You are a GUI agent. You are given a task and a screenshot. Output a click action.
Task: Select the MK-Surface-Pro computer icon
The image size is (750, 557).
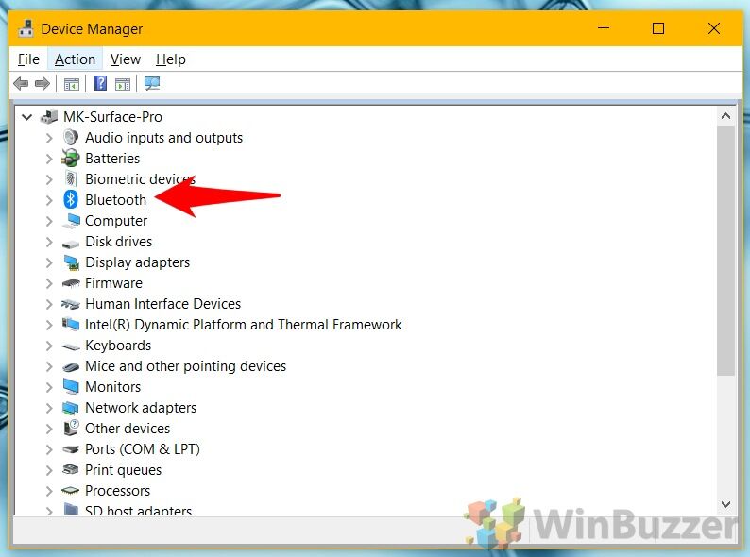49,117
